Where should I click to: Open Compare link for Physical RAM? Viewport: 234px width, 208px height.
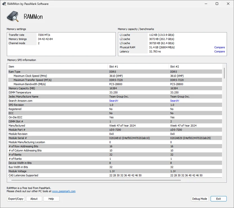coord(219,47)
